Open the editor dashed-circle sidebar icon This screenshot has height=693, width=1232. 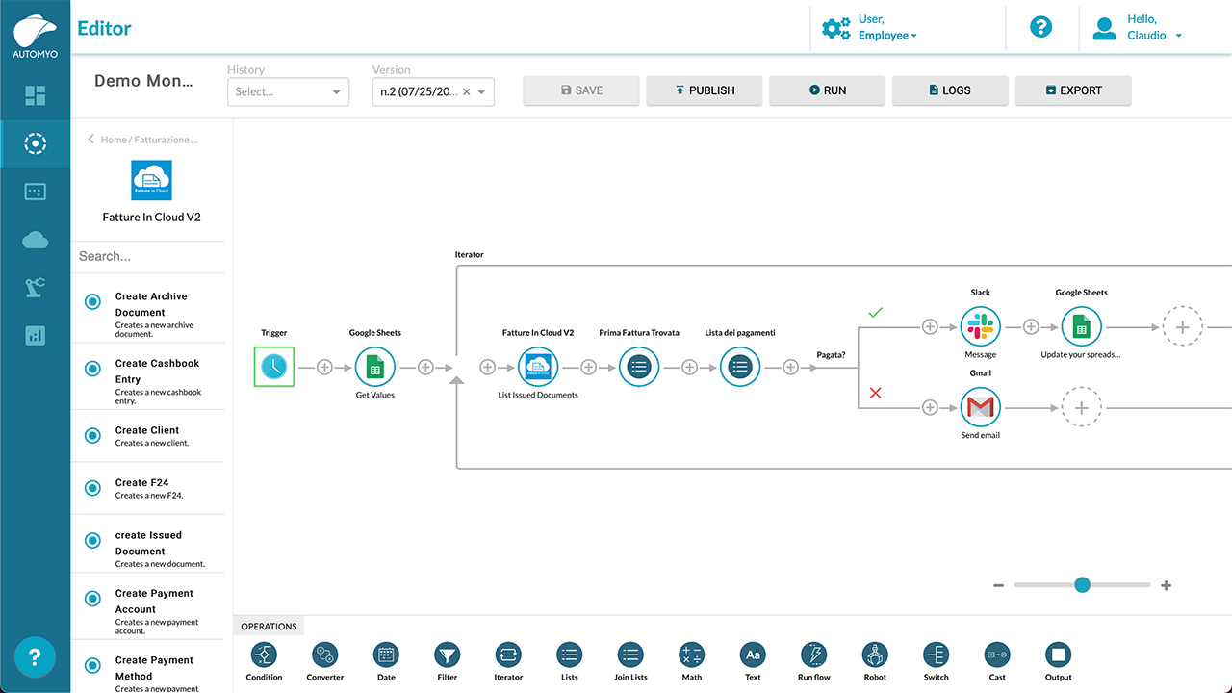(x=36, y=143)
